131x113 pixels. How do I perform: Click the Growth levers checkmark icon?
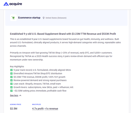click(x=12, y=87)
